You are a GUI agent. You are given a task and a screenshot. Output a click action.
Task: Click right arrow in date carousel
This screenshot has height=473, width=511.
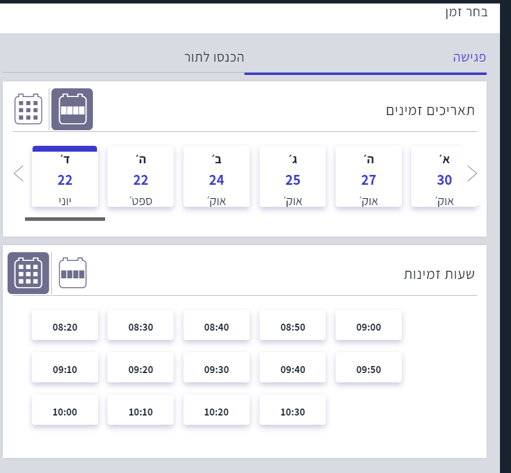[x=472, y=173]
